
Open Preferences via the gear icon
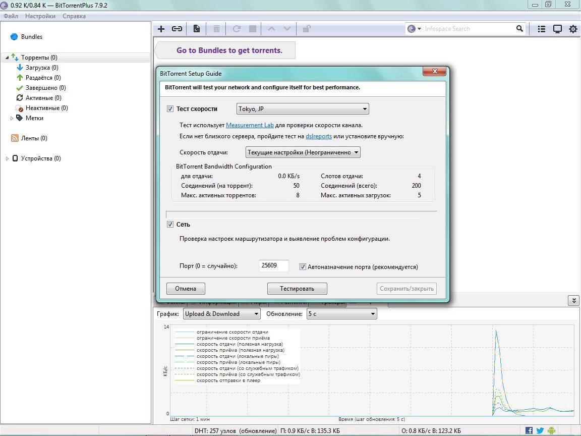click(x=573, y=29)
